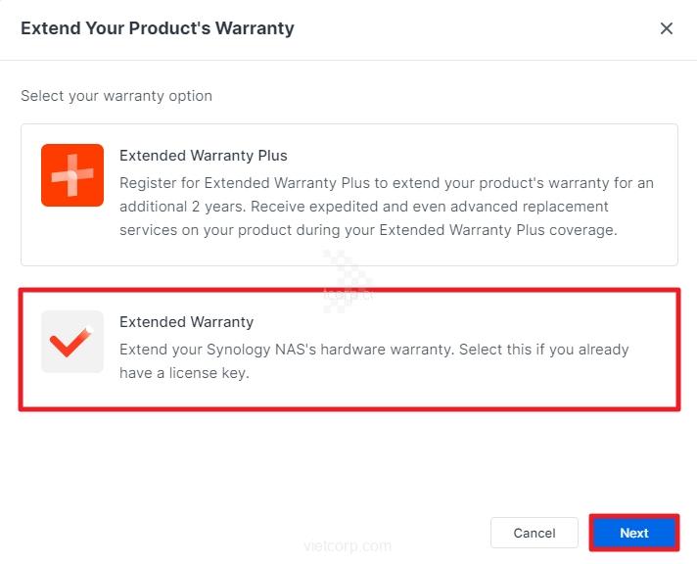This screenshot has height=564, width=697.
Task: Click the vietcorp.com watermark text
Action: tap(348, 546)
